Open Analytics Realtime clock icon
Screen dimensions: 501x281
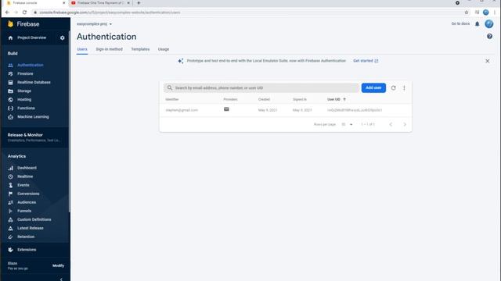[x=10, y=176]
